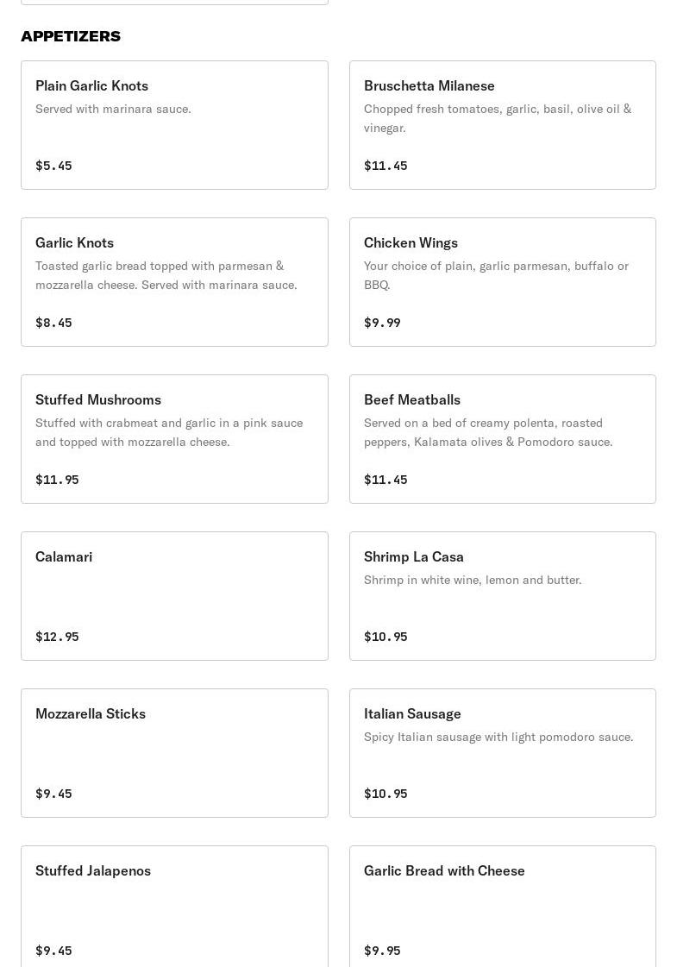Click the Italian Sausage pomodoro sauce description
677x967 pixels.
[498, 737]
